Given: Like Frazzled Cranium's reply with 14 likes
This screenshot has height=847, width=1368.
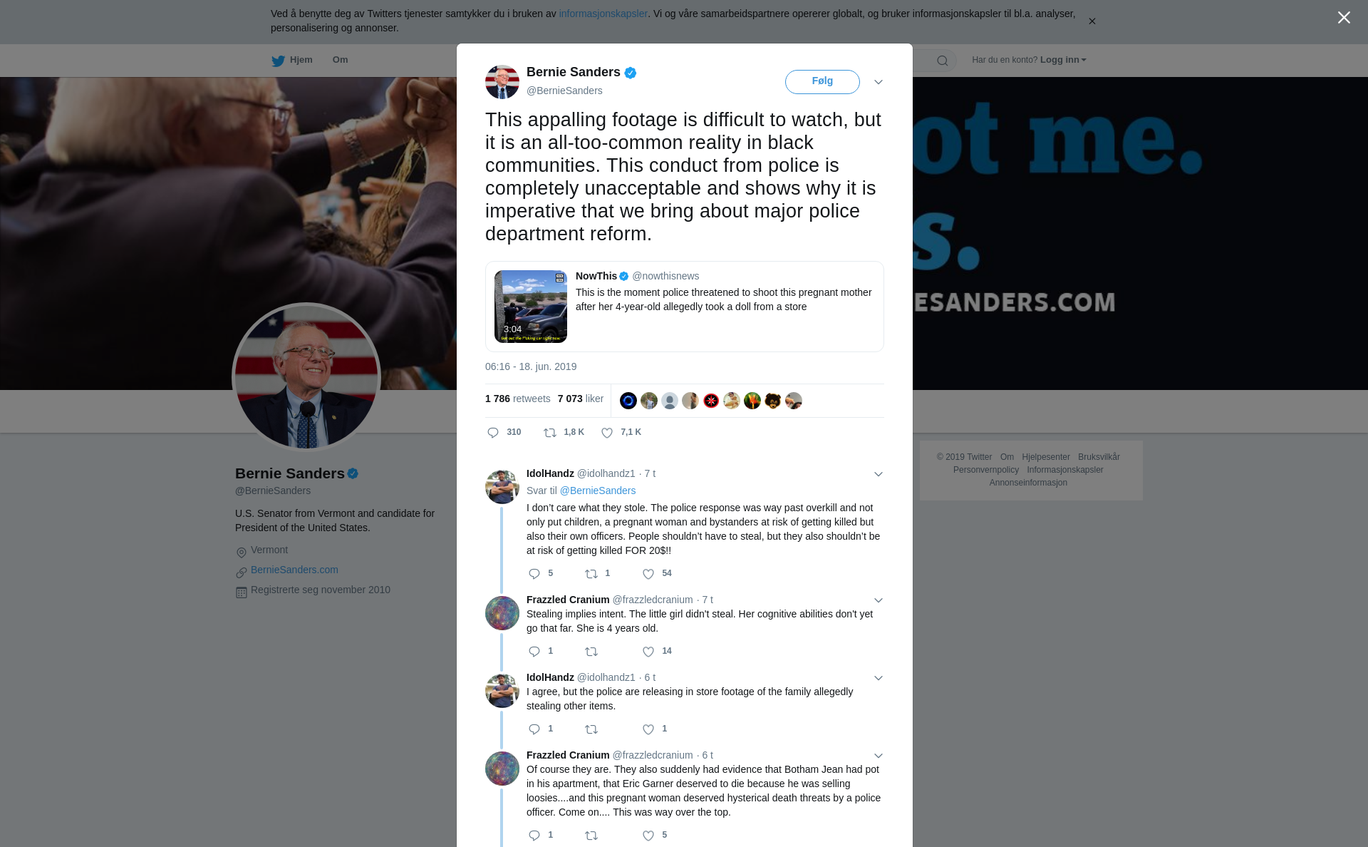Looking at the screenshot, I should click(x=648, y=652).
